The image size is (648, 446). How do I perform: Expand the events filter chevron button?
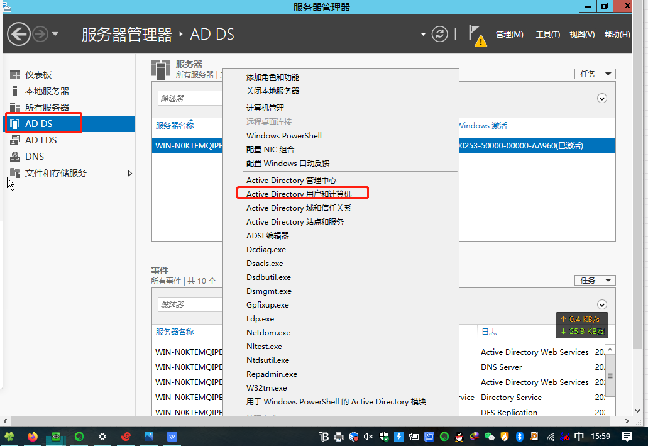[x=602, y=305]
